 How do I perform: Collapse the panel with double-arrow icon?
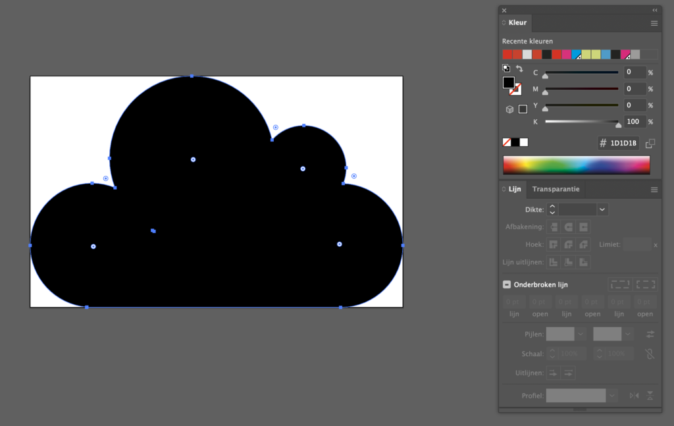pos(655,11)
